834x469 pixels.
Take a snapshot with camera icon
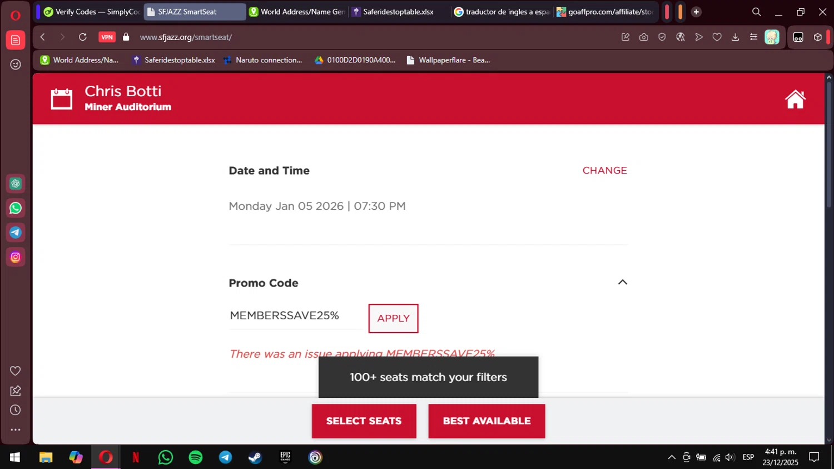pyautogui.click(x=644, y=37)
